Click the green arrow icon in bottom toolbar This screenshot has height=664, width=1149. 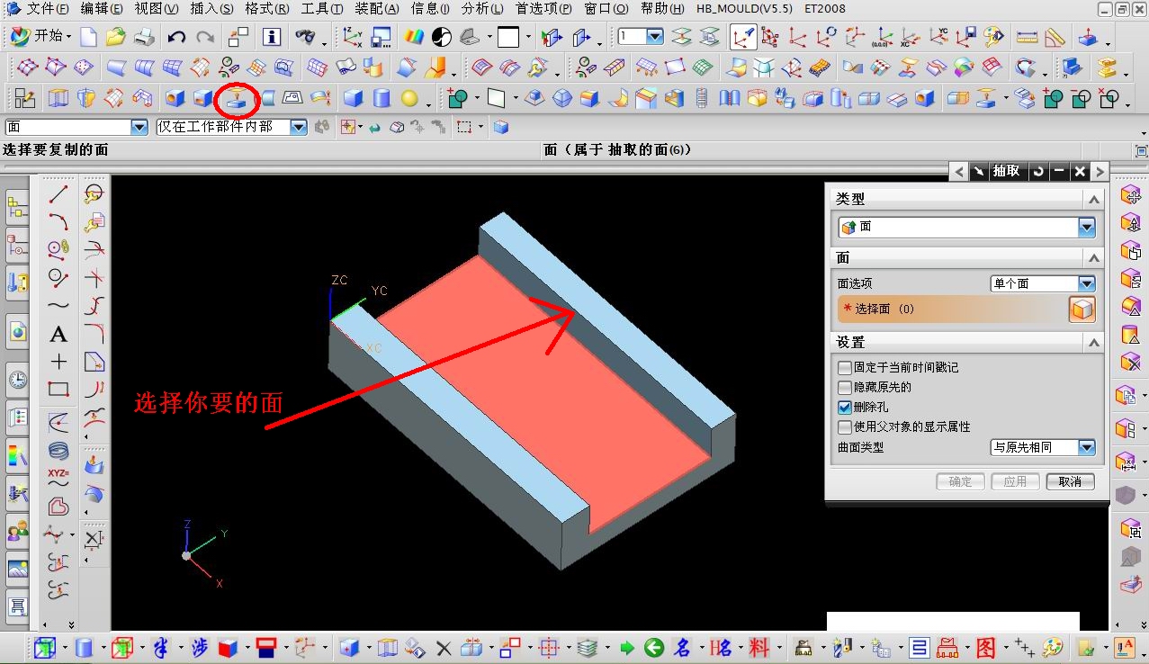pyautogui.click(x=627, y=647)
